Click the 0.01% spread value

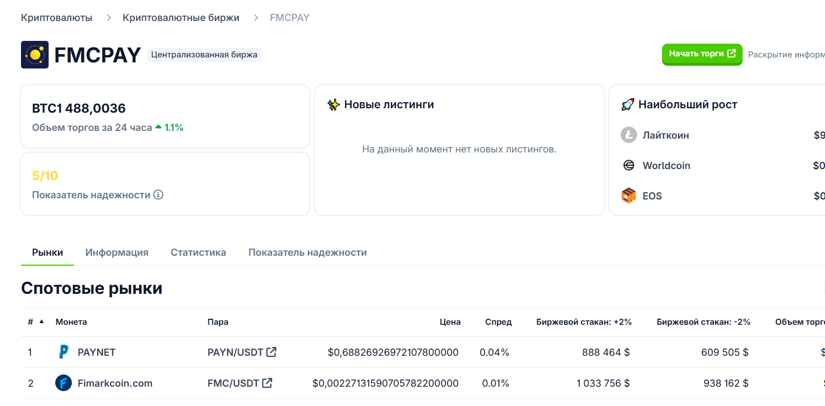coord(496,383)
